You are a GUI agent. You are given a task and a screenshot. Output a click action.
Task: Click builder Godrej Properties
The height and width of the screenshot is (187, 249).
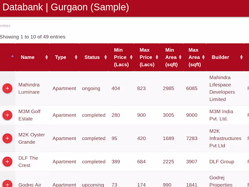click(221, 181)
